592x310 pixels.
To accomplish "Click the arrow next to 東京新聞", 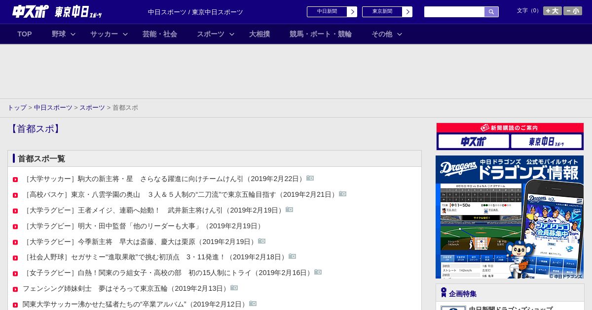I will point(407,12).
